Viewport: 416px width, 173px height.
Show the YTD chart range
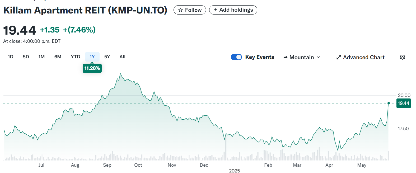[76, 57]
